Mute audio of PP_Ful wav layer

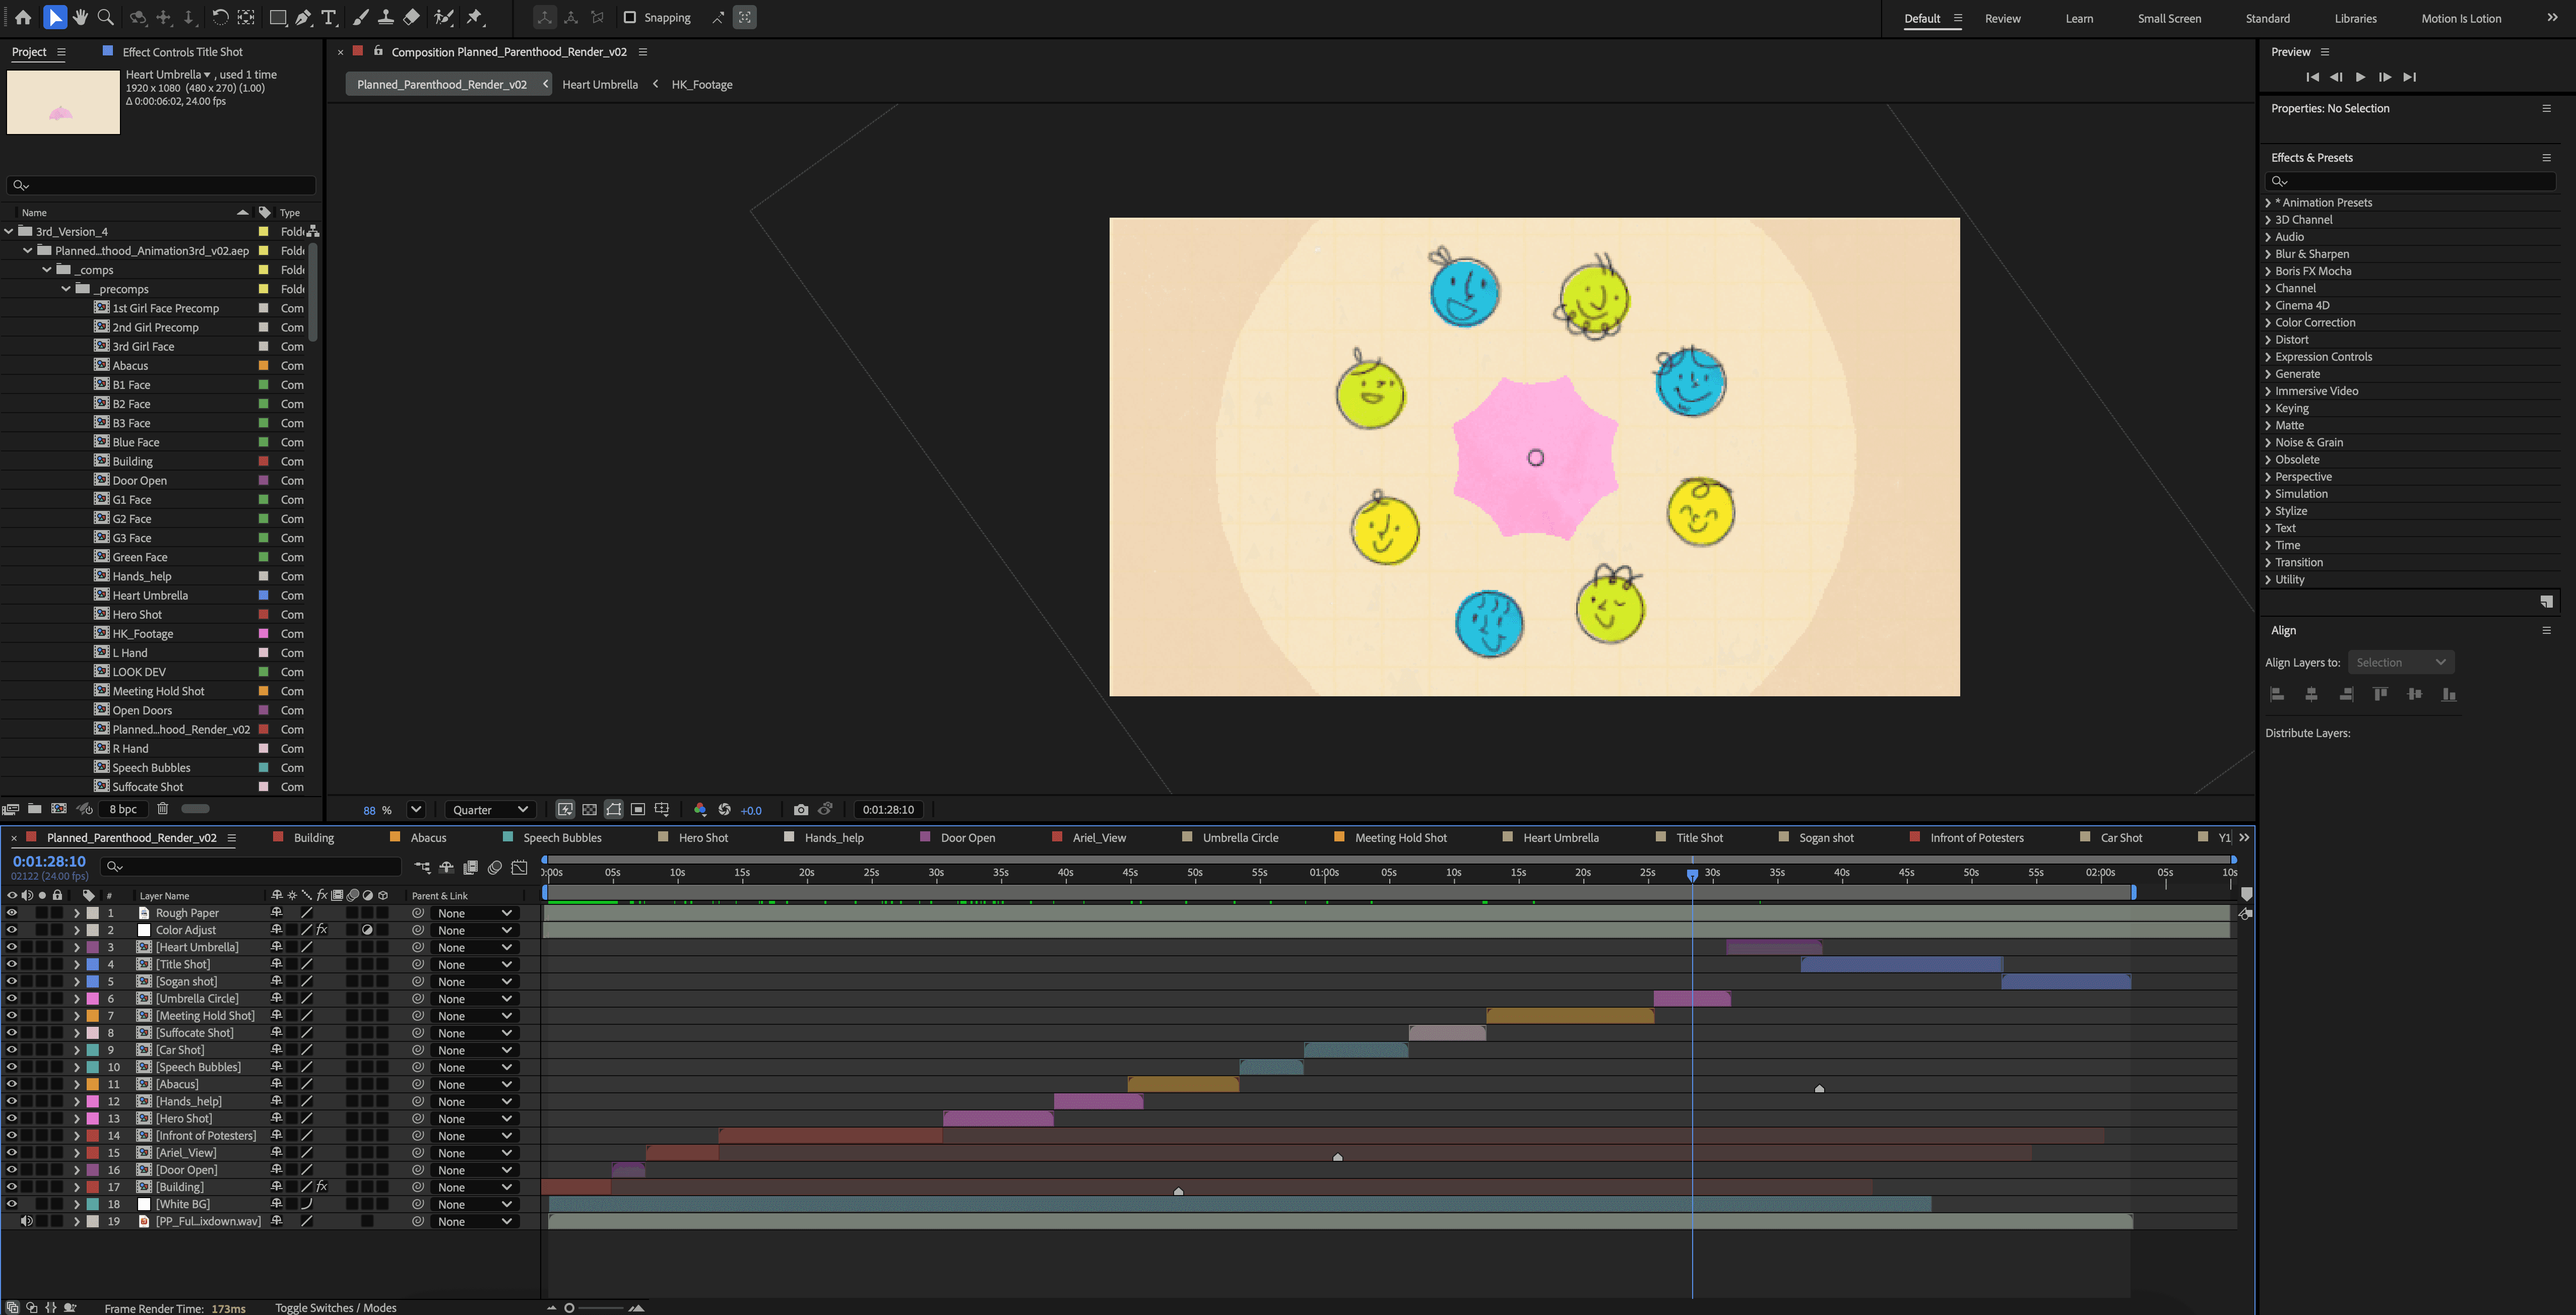click(27, 1221)
